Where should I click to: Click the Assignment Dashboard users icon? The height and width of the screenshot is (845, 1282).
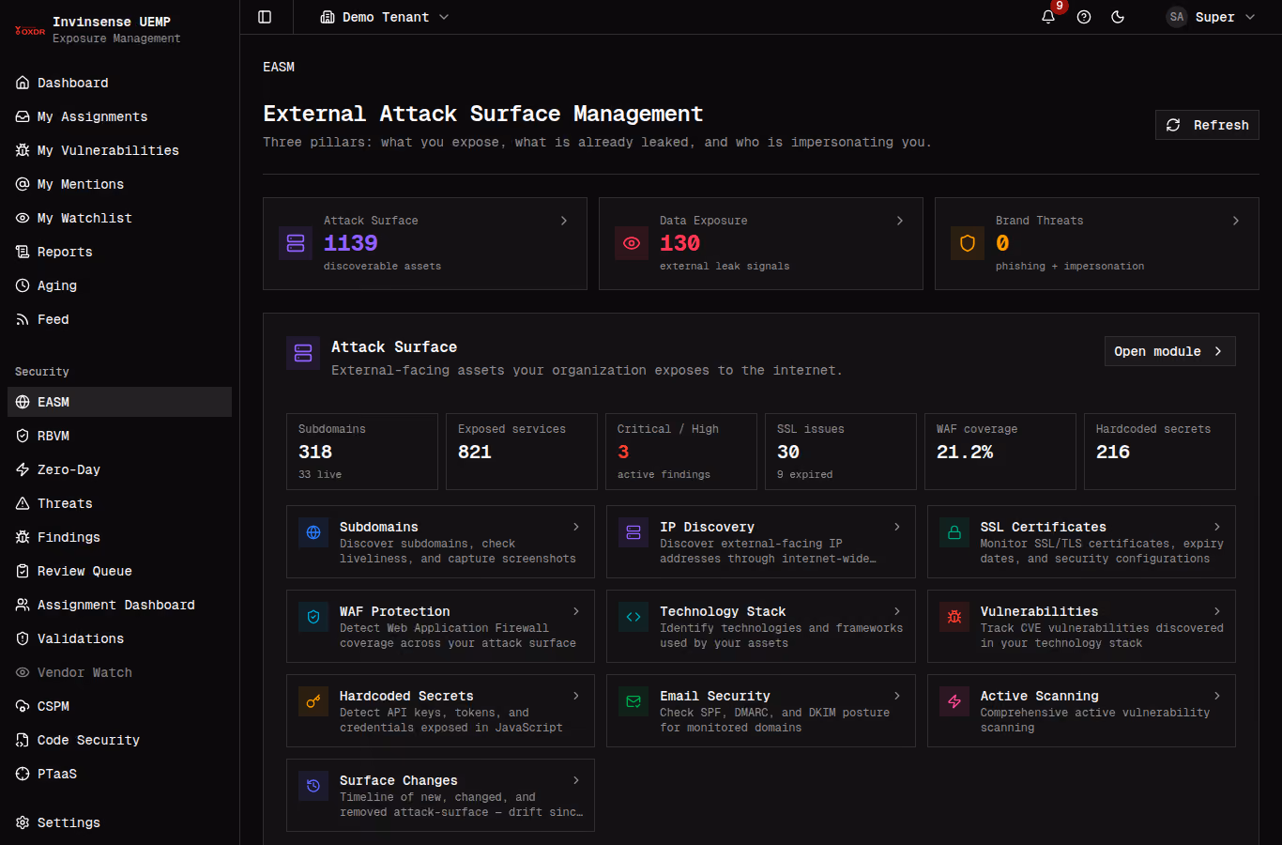point(23,605)
